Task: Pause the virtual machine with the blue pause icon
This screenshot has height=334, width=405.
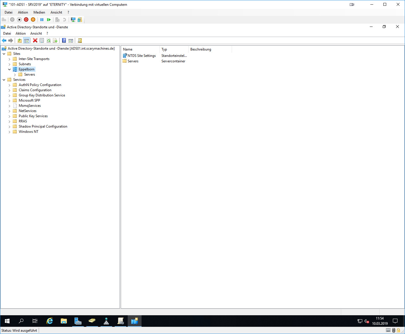Action: tap(42, 20)
